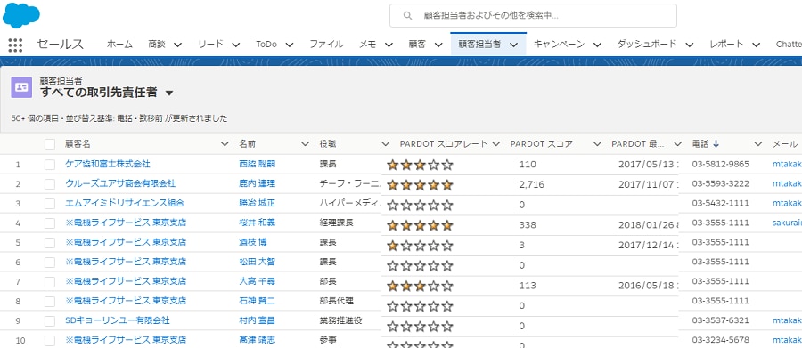Screen dimensions: 802x348
Task: Click the empty star rating for 勝治 城正
Action: click(x=420, y=206)
